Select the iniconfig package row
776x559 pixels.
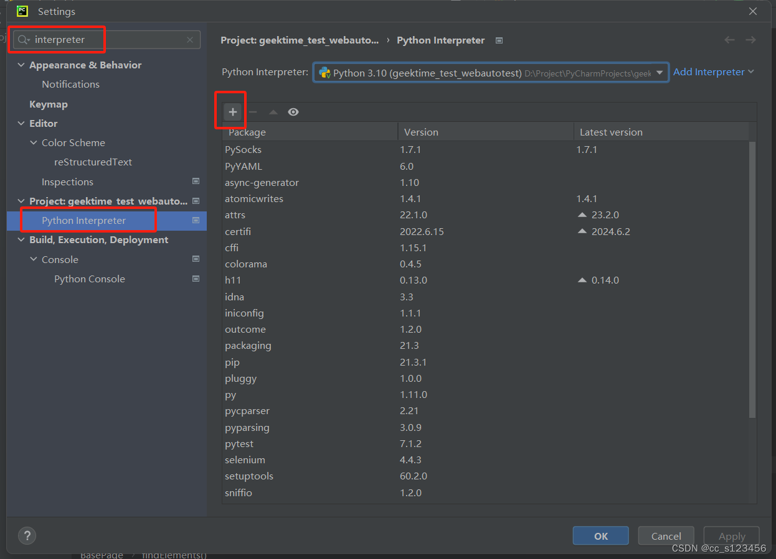pos(486,313)
